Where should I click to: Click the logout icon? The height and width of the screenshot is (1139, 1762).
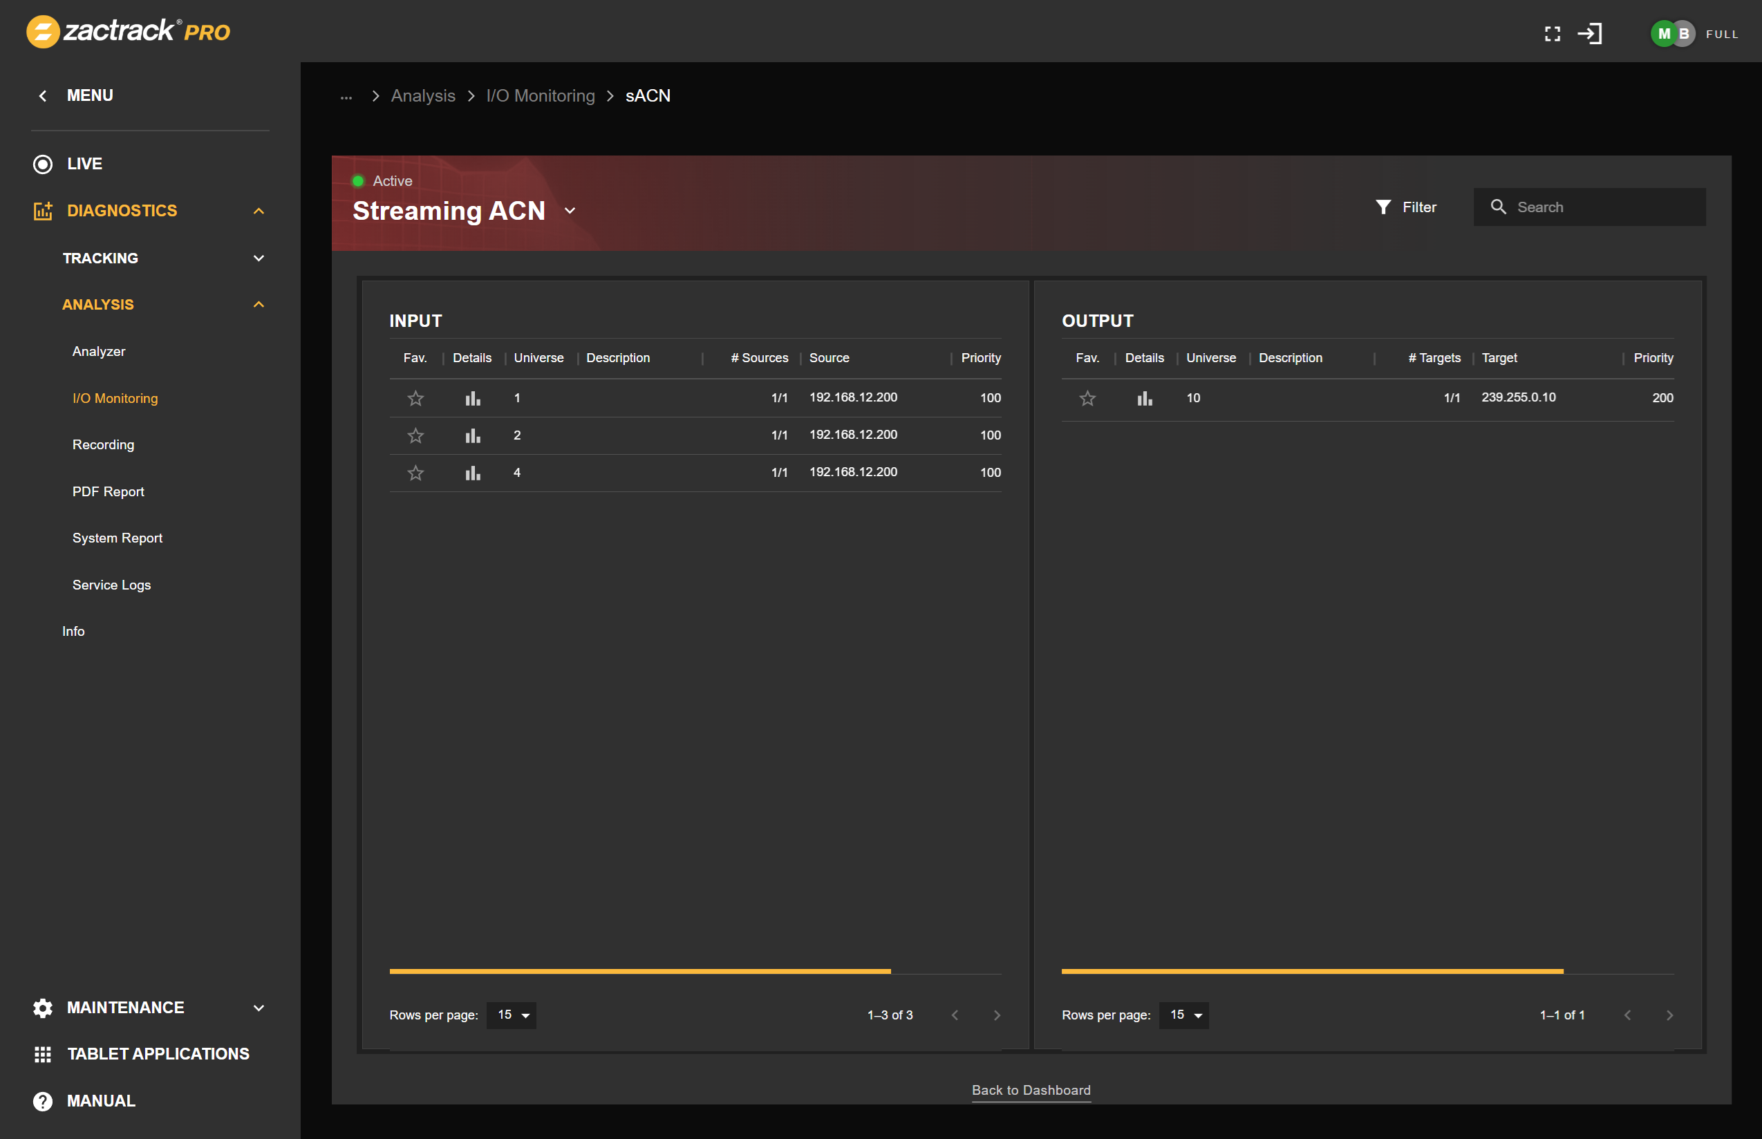pyautogui.click(x=1591, y=33)
